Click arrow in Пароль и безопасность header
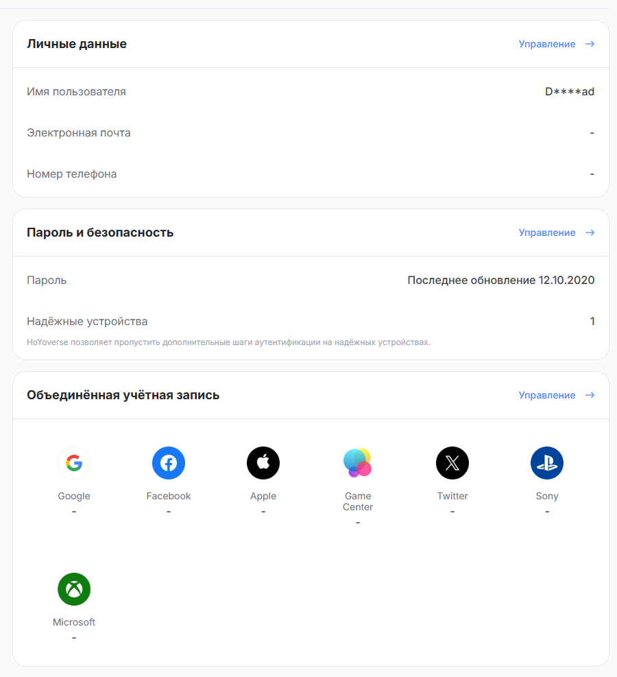This screenshot has height=677, width=617. pyautogui.click(x=590, y=233)
